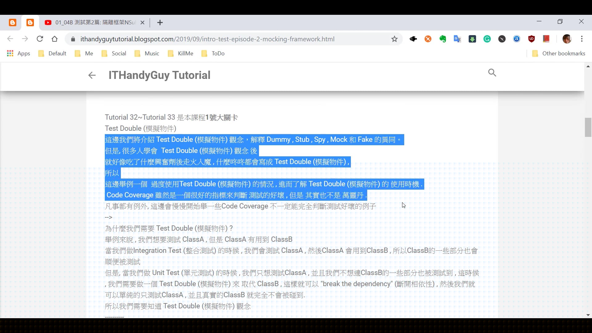Bookmark this page with the star icon
This screenshot has height=333, width=592.
coord(395,39)
